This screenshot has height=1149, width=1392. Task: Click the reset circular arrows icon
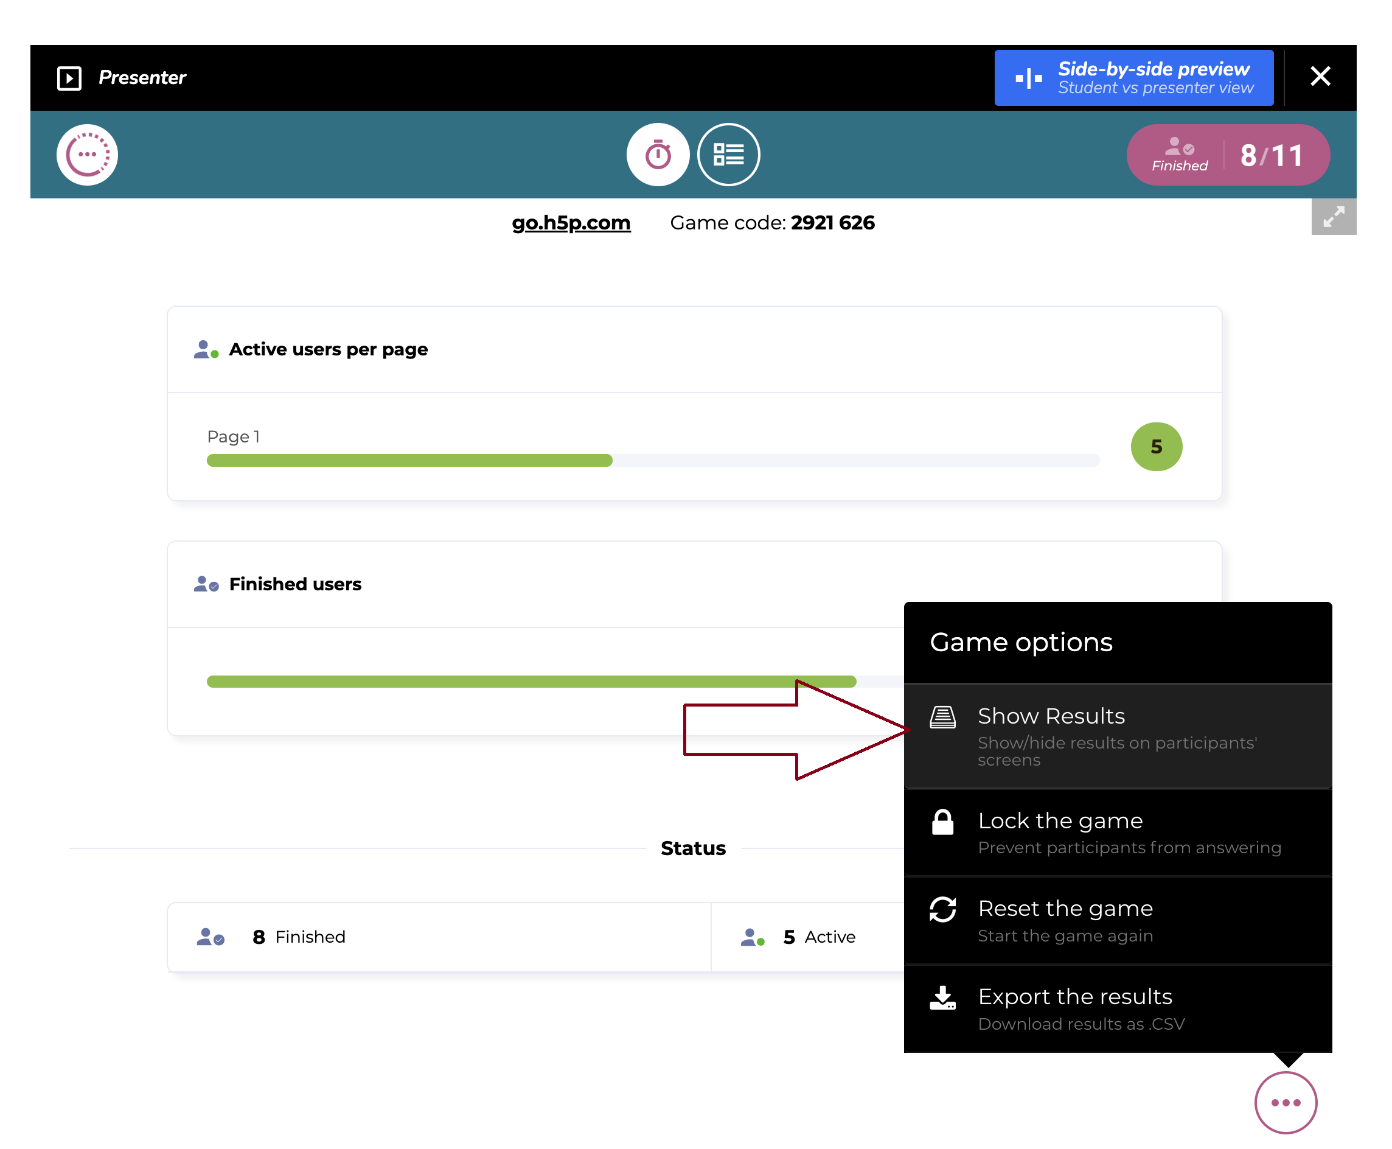click(942, 909)
